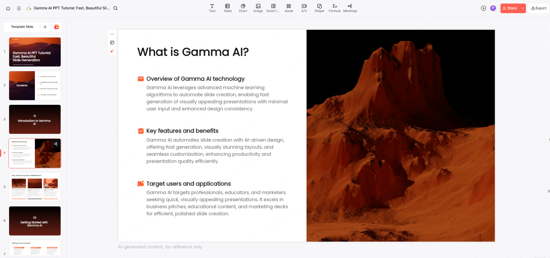Open the slide layout icon
Image resolution: width=550 pixels, height=258 pixels.
112,43
